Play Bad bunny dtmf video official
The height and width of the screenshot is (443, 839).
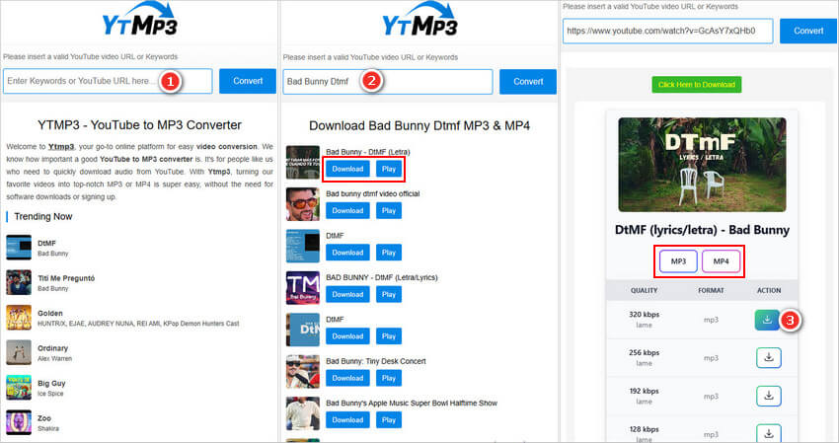[x=389, y=211]
